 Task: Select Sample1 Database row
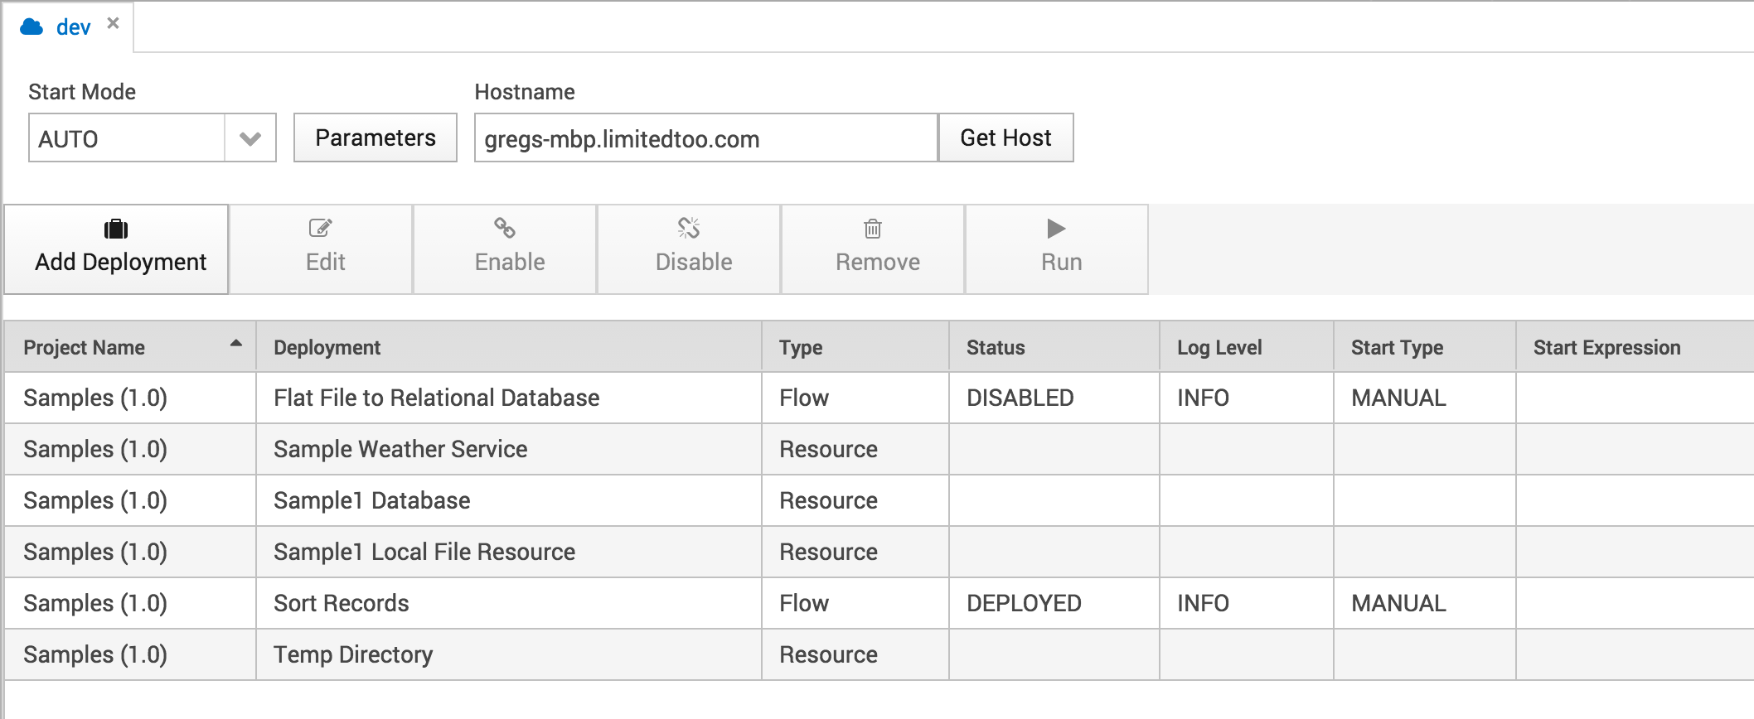coord(879,500)
